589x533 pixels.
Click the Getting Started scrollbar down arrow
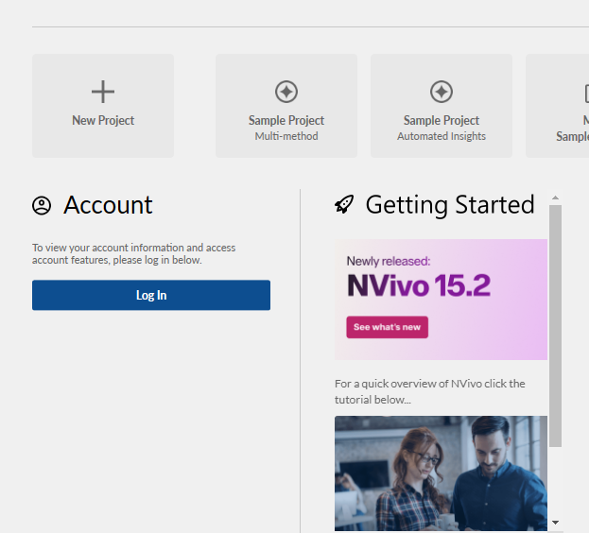[555, 522]
